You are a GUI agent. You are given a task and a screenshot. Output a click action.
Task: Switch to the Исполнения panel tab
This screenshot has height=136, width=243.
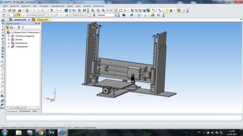pos(25,111)
